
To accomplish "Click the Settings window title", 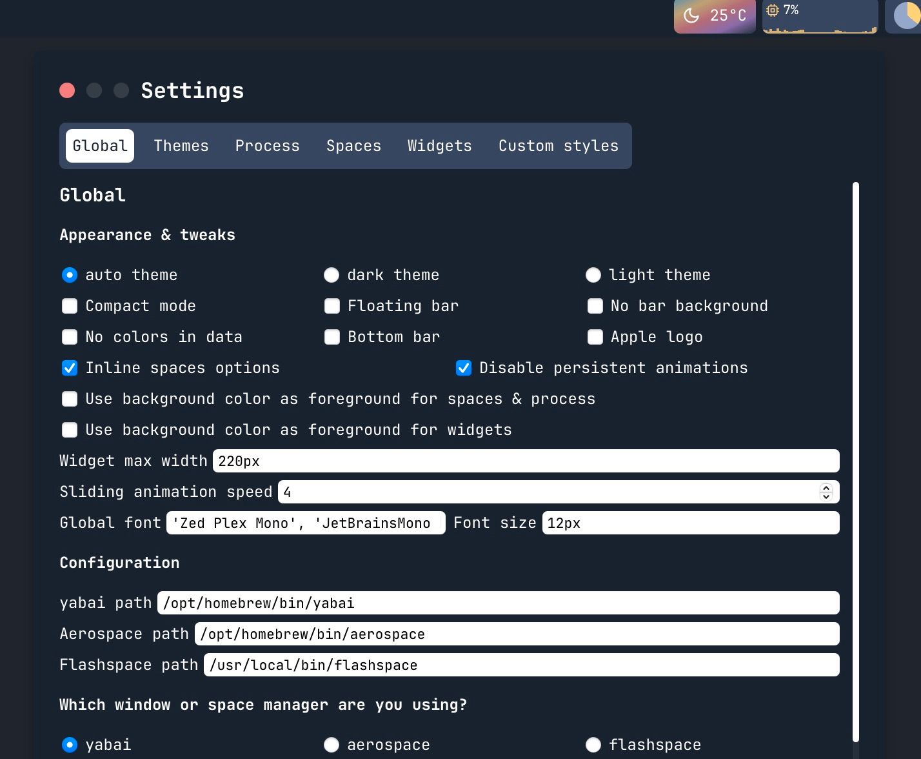I will pyautogui.click(x=192, y=90).
